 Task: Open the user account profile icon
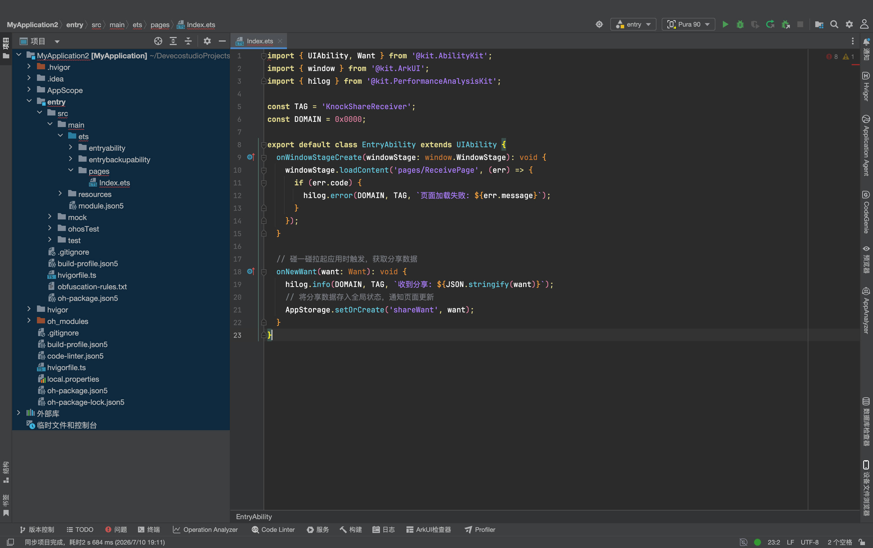click(x=864, y=24)
